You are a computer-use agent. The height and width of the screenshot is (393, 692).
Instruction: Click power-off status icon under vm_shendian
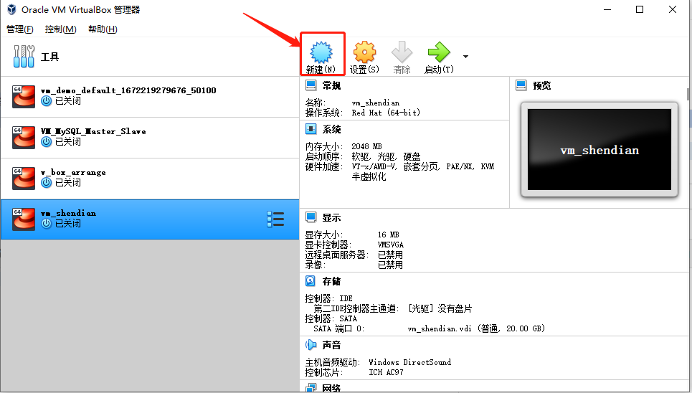pos(47,224)
